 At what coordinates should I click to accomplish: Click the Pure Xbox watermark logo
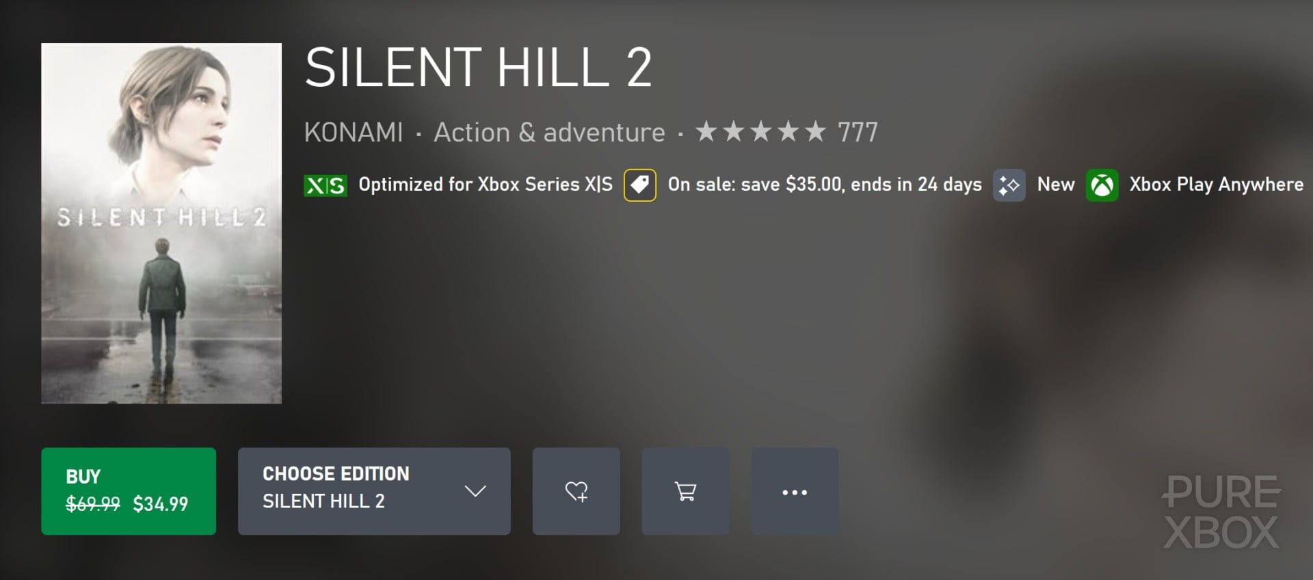point(1221,512)
